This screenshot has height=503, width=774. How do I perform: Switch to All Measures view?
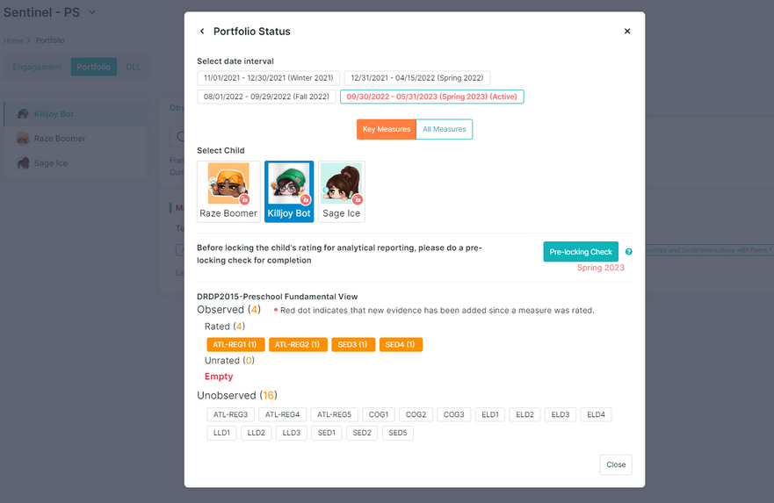(x=445, y=129)
